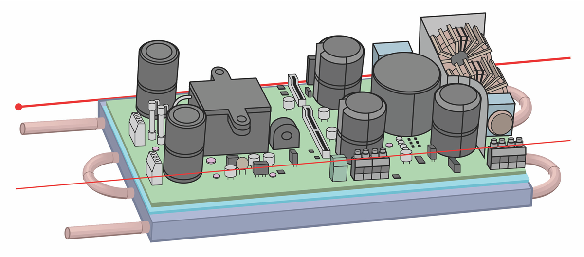
Task: Select the tall capacitor at the board's back-left corner
Action: click(x=158, y=73)
